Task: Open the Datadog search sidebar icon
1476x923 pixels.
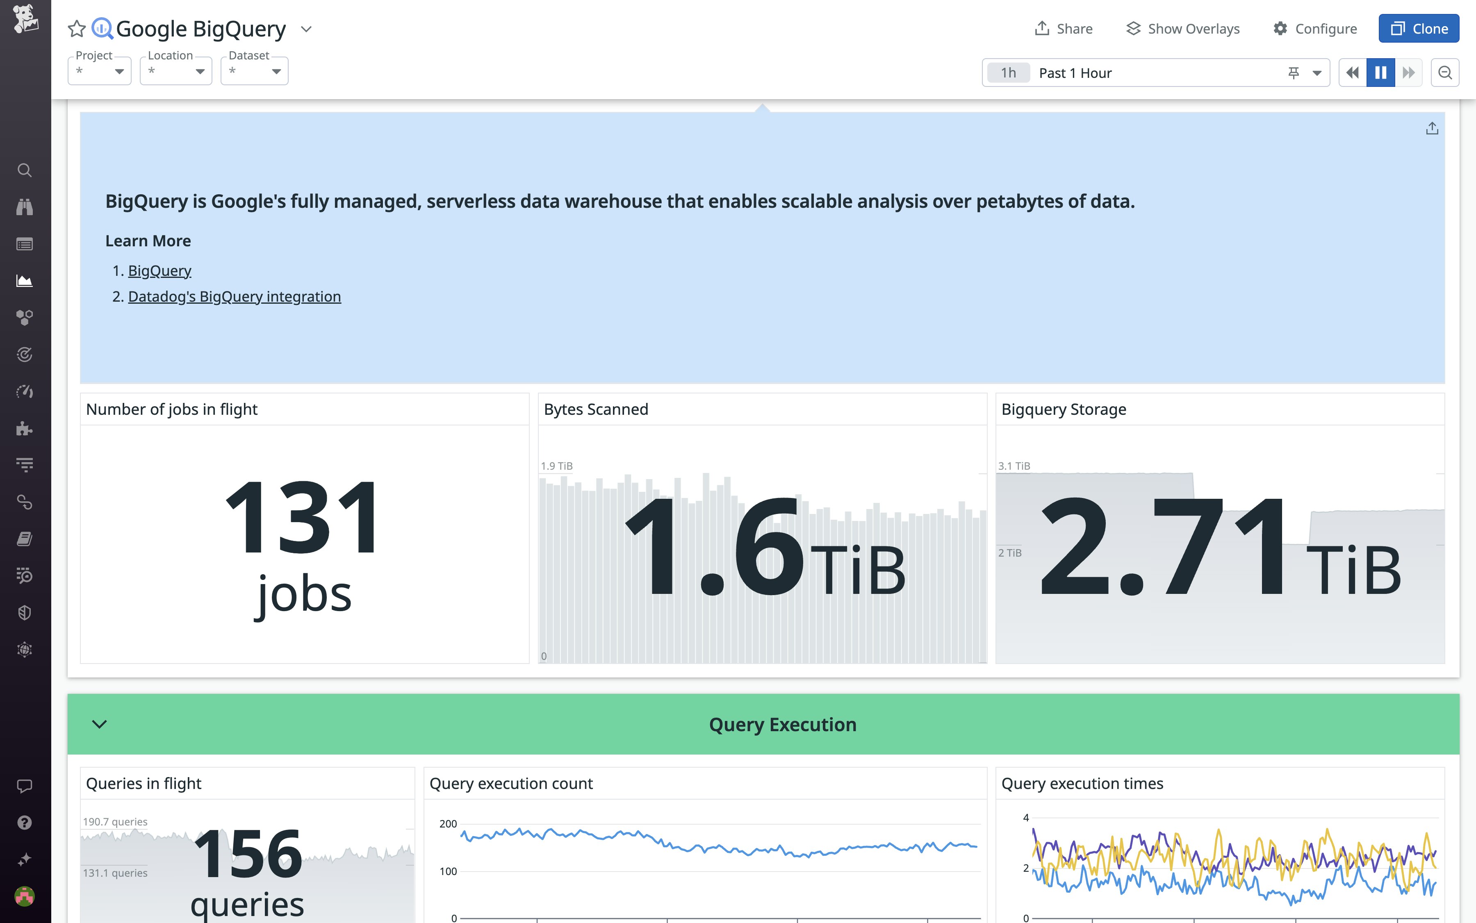Action: tap(25, 171)
